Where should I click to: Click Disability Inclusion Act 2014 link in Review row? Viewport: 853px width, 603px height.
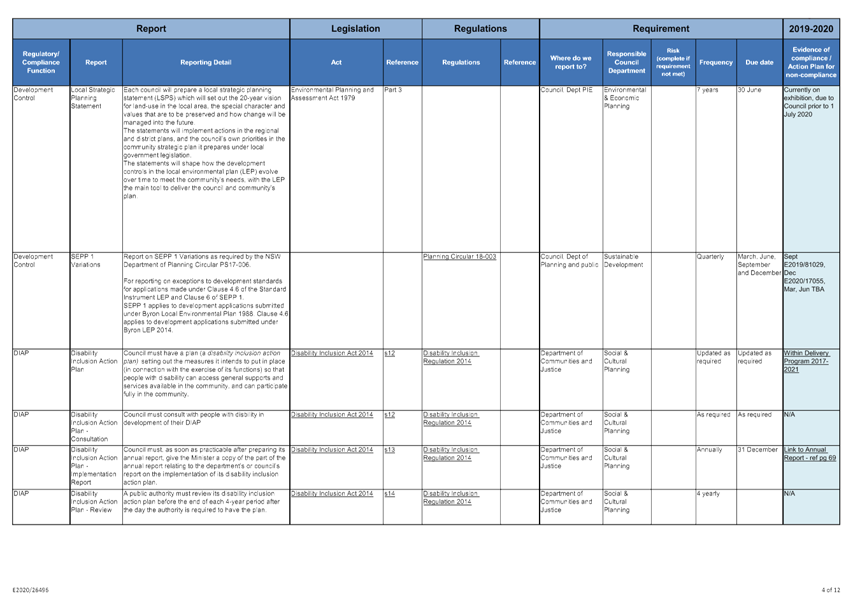(x=332, y=493)
